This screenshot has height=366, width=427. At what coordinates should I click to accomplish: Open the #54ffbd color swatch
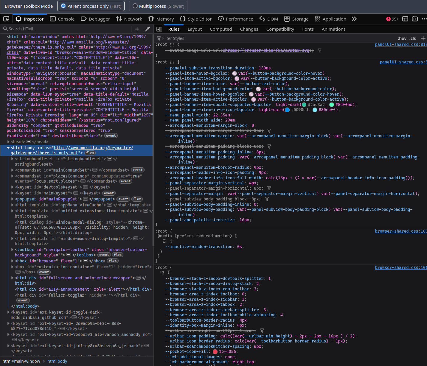click(x=331, y=105)
